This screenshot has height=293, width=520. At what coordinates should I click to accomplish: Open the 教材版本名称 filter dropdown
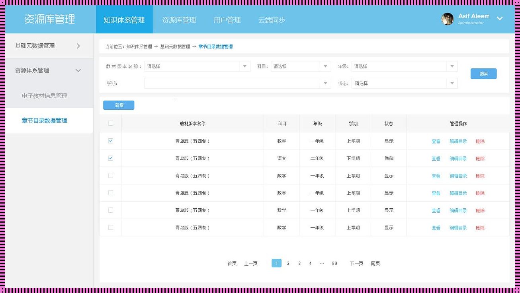(x=197, y=66)
